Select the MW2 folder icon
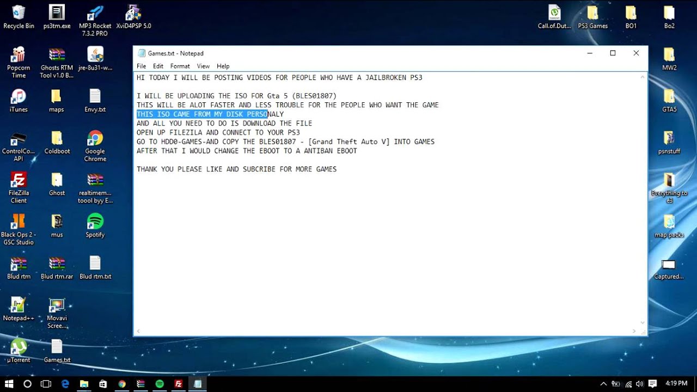 [x=669, y=59]
